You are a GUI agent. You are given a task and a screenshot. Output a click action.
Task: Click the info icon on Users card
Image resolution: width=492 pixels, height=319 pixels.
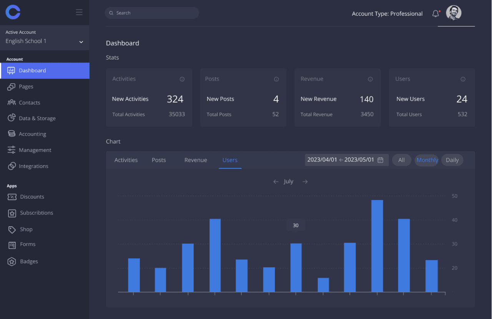[463, 79]
